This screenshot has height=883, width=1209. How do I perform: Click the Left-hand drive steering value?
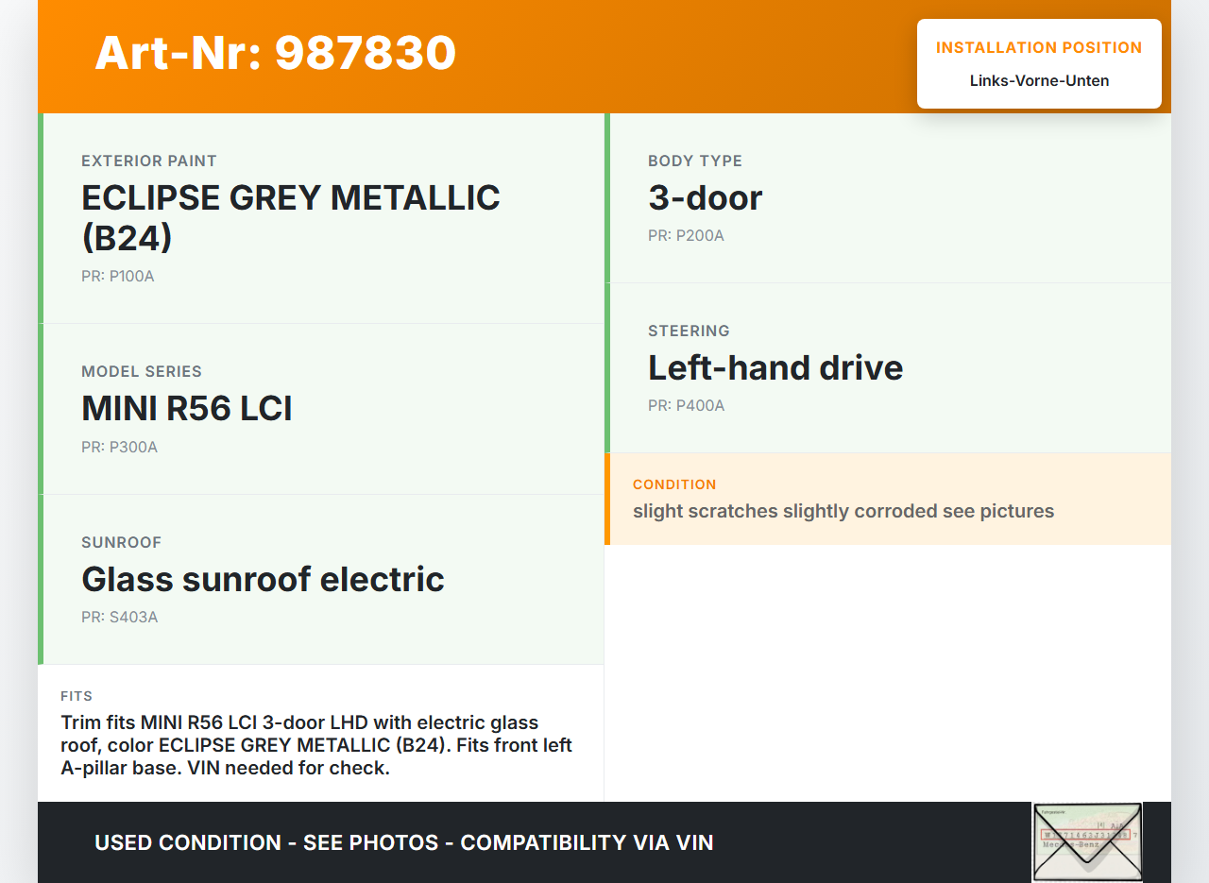[x=775, y=367]
